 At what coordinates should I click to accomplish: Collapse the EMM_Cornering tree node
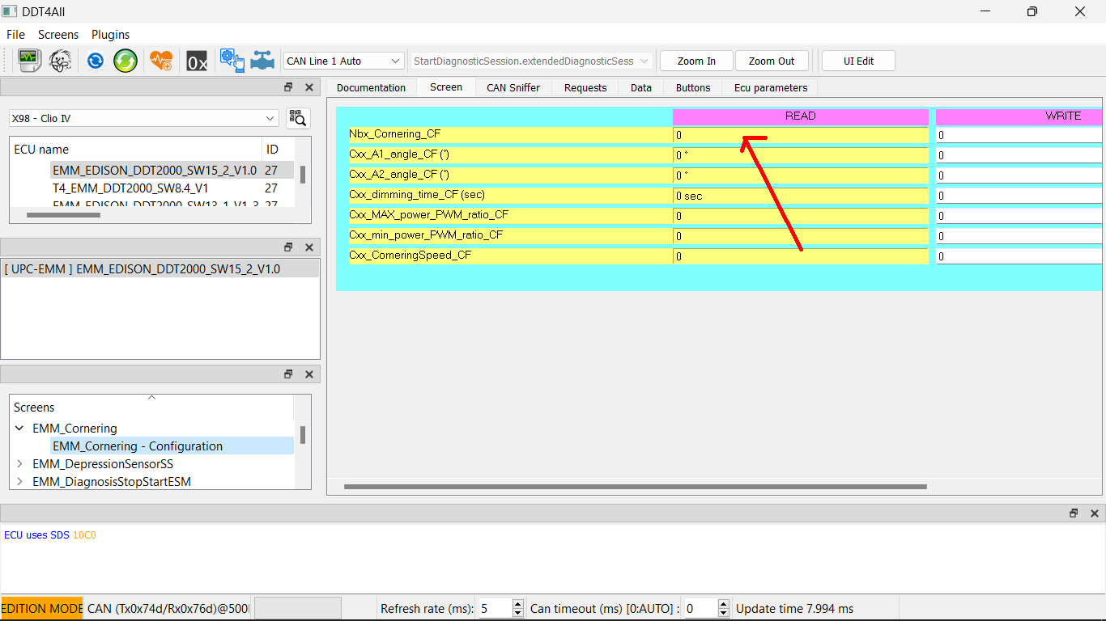tap(19, 429)
